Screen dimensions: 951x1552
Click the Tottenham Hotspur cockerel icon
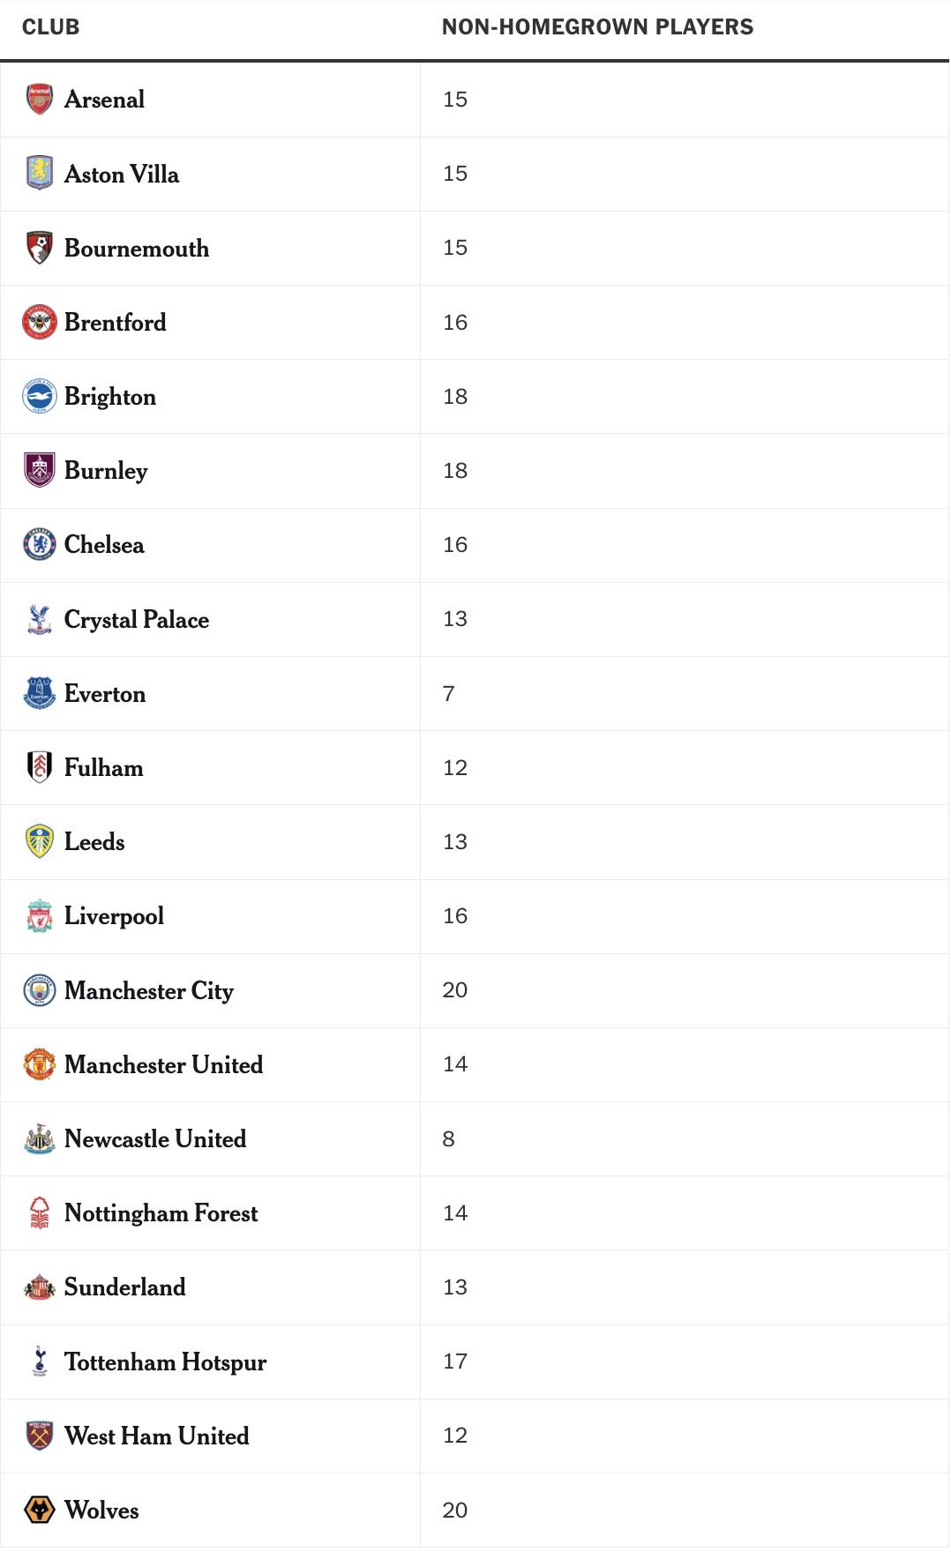[40, 1362]
